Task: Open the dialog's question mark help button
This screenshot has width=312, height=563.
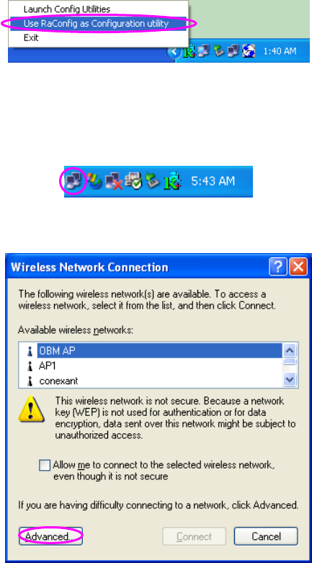Action: [278, 267]
